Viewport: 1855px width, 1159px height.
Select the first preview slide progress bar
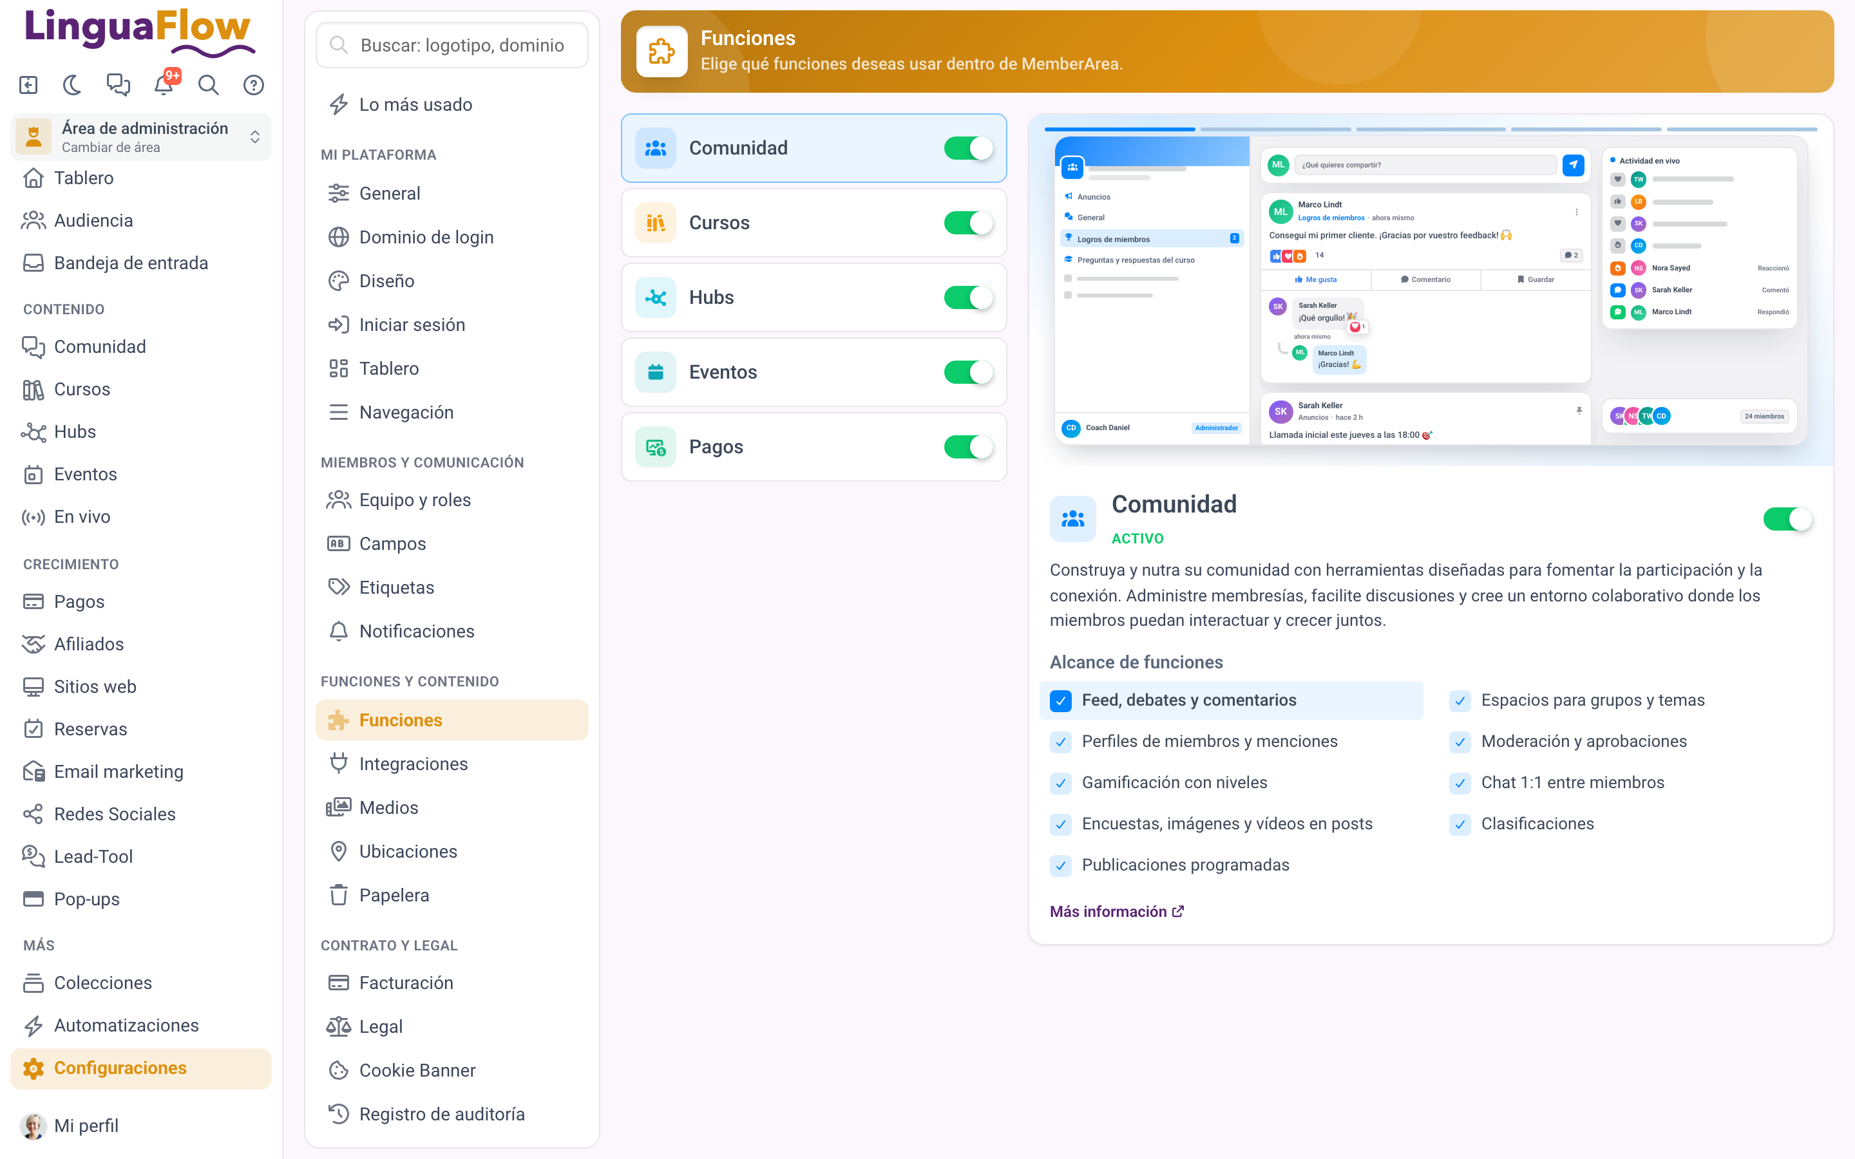(1119, 129)
